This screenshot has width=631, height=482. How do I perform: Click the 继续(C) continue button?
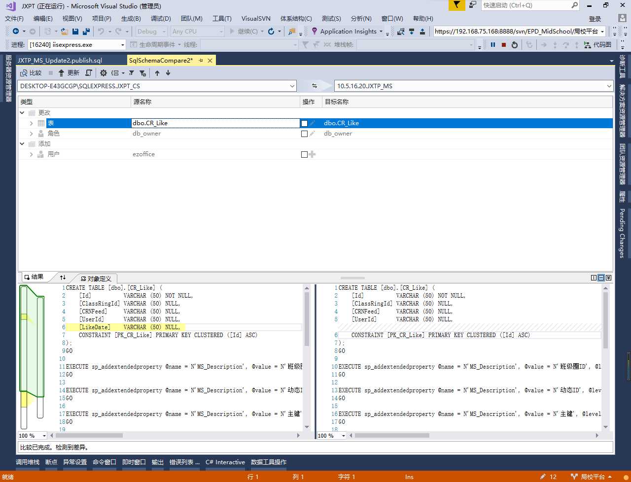point(244,31)
